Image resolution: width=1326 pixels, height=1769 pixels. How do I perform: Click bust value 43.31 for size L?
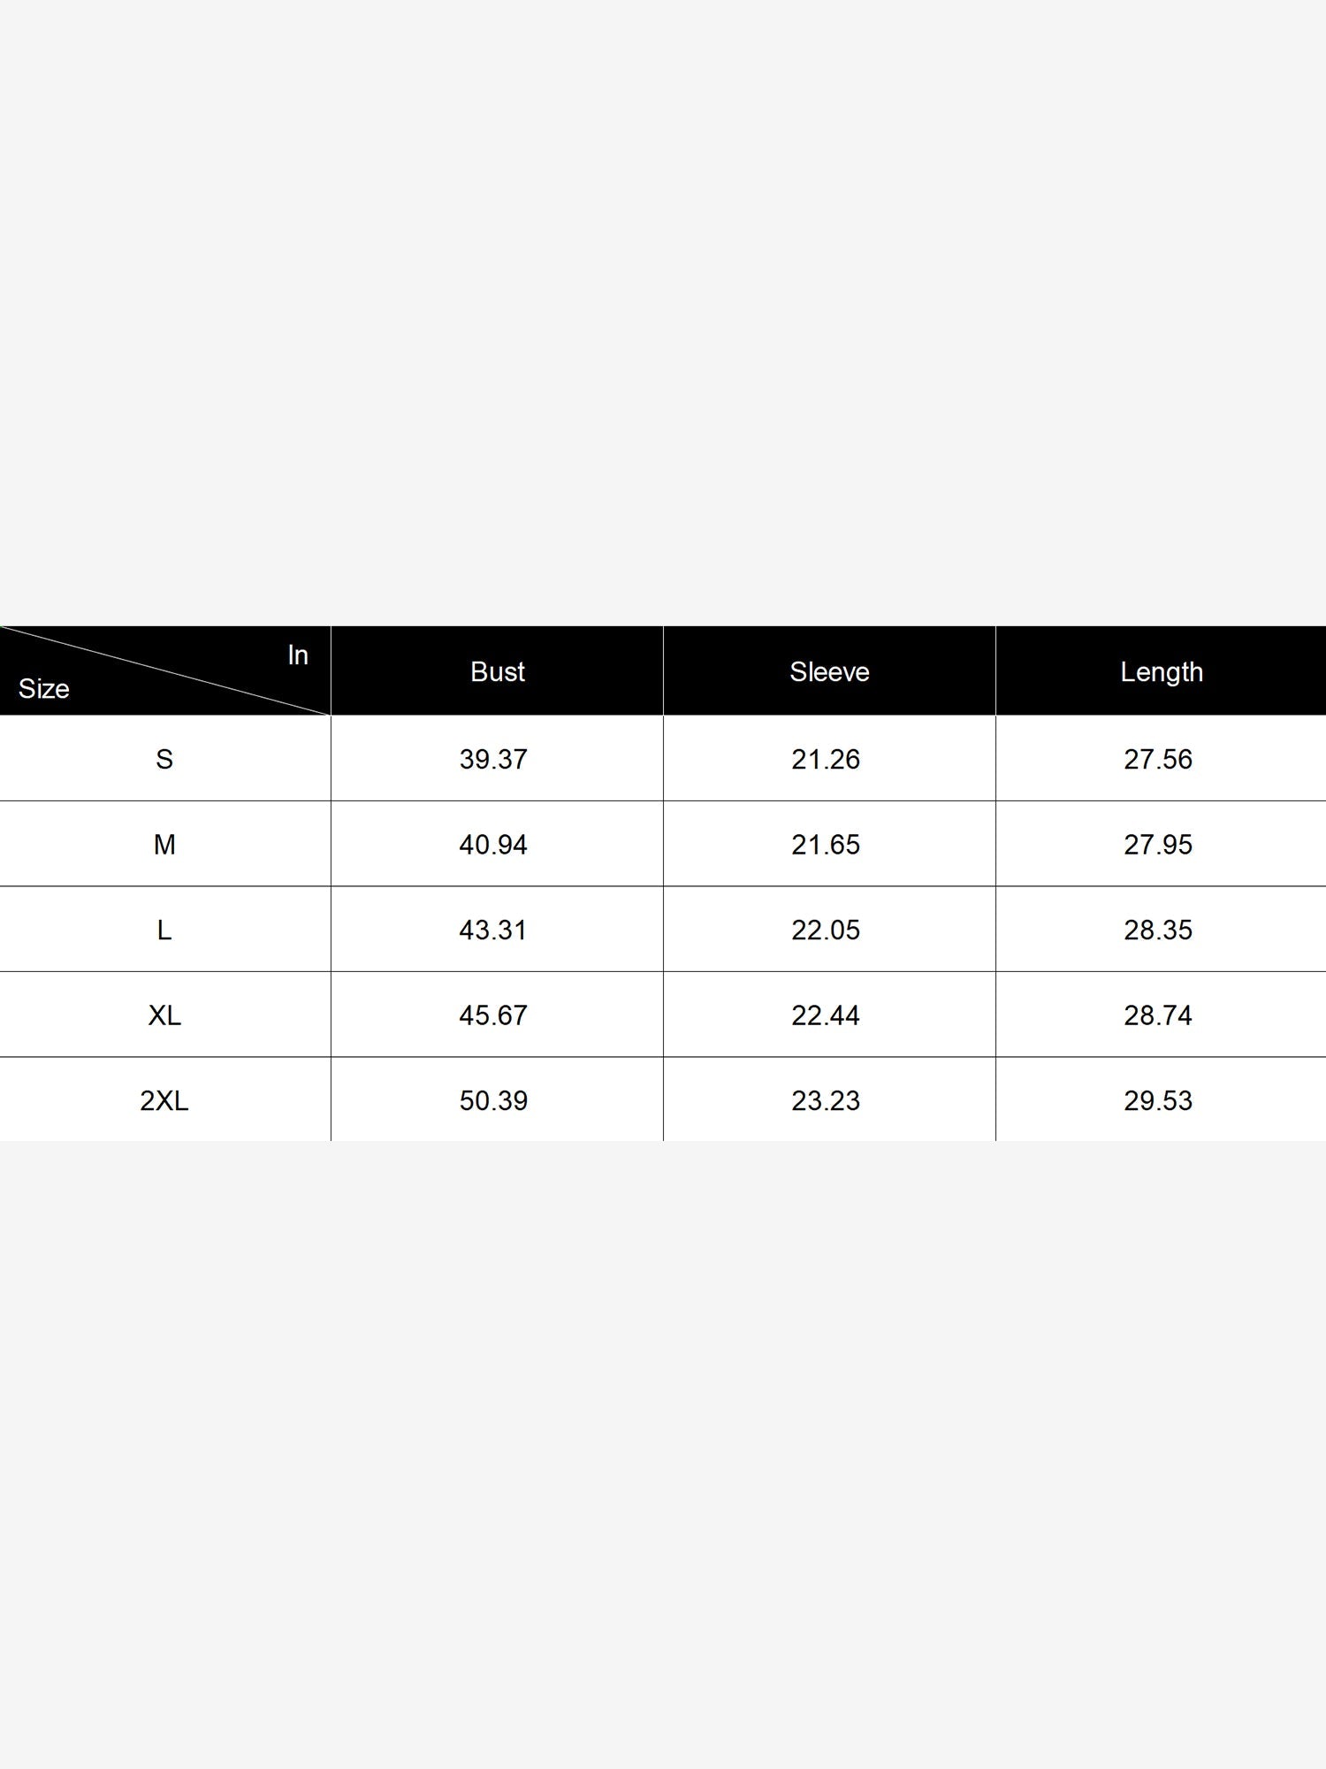click(493, 930)
